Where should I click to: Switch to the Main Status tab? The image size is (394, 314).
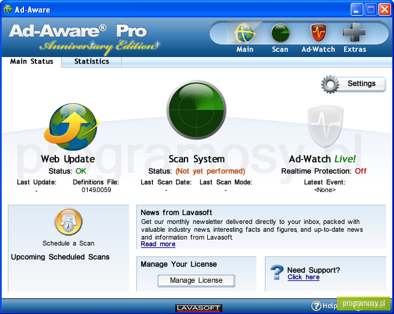click(32, 62)
